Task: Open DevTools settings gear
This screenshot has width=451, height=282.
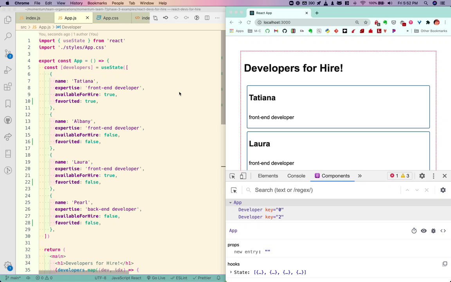Action: click(x=422, y=176)
